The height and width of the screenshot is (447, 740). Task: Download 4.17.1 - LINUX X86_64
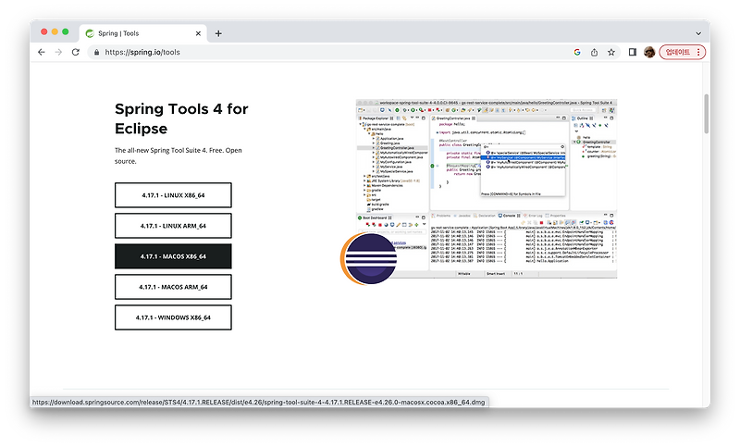[173, 195]
